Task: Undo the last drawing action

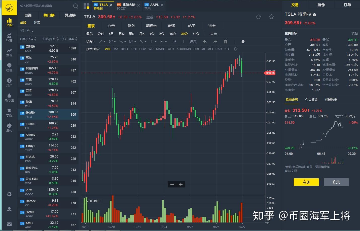Action: point(205,41)
